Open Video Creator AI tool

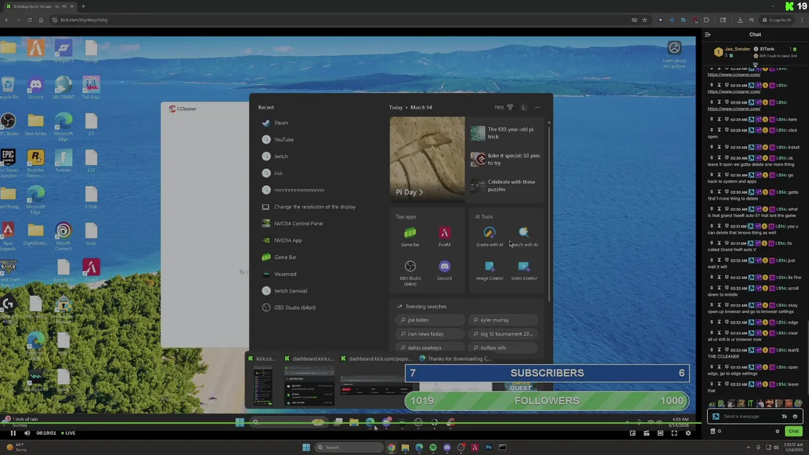point(524,270)
